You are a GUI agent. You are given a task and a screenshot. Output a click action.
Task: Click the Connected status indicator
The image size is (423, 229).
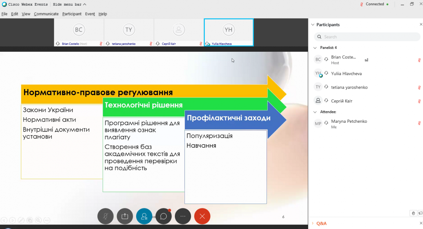point(374,4)
